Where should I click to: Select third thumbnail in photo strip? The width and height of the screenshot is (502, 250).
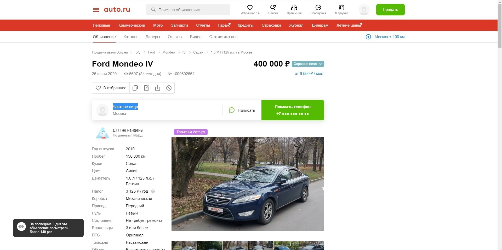pos(235,246)
